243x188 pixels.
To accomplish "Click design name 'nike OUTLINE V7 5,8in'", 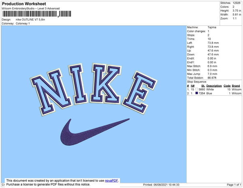I will 30,19.
